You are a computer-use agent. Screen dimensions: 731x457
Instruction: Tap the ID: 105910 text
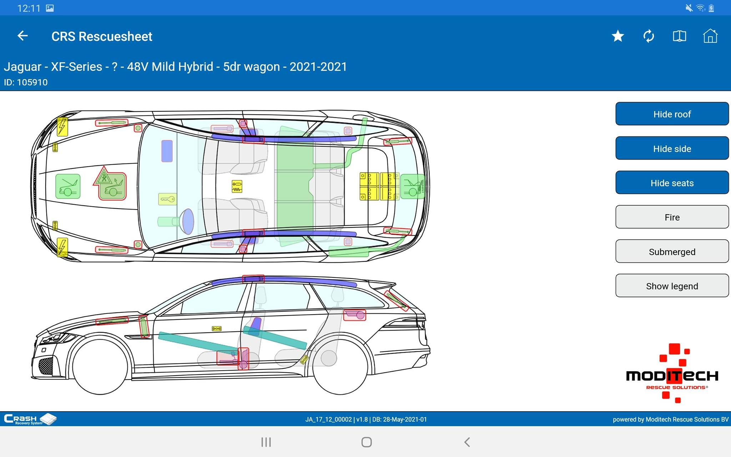[26, 82]
